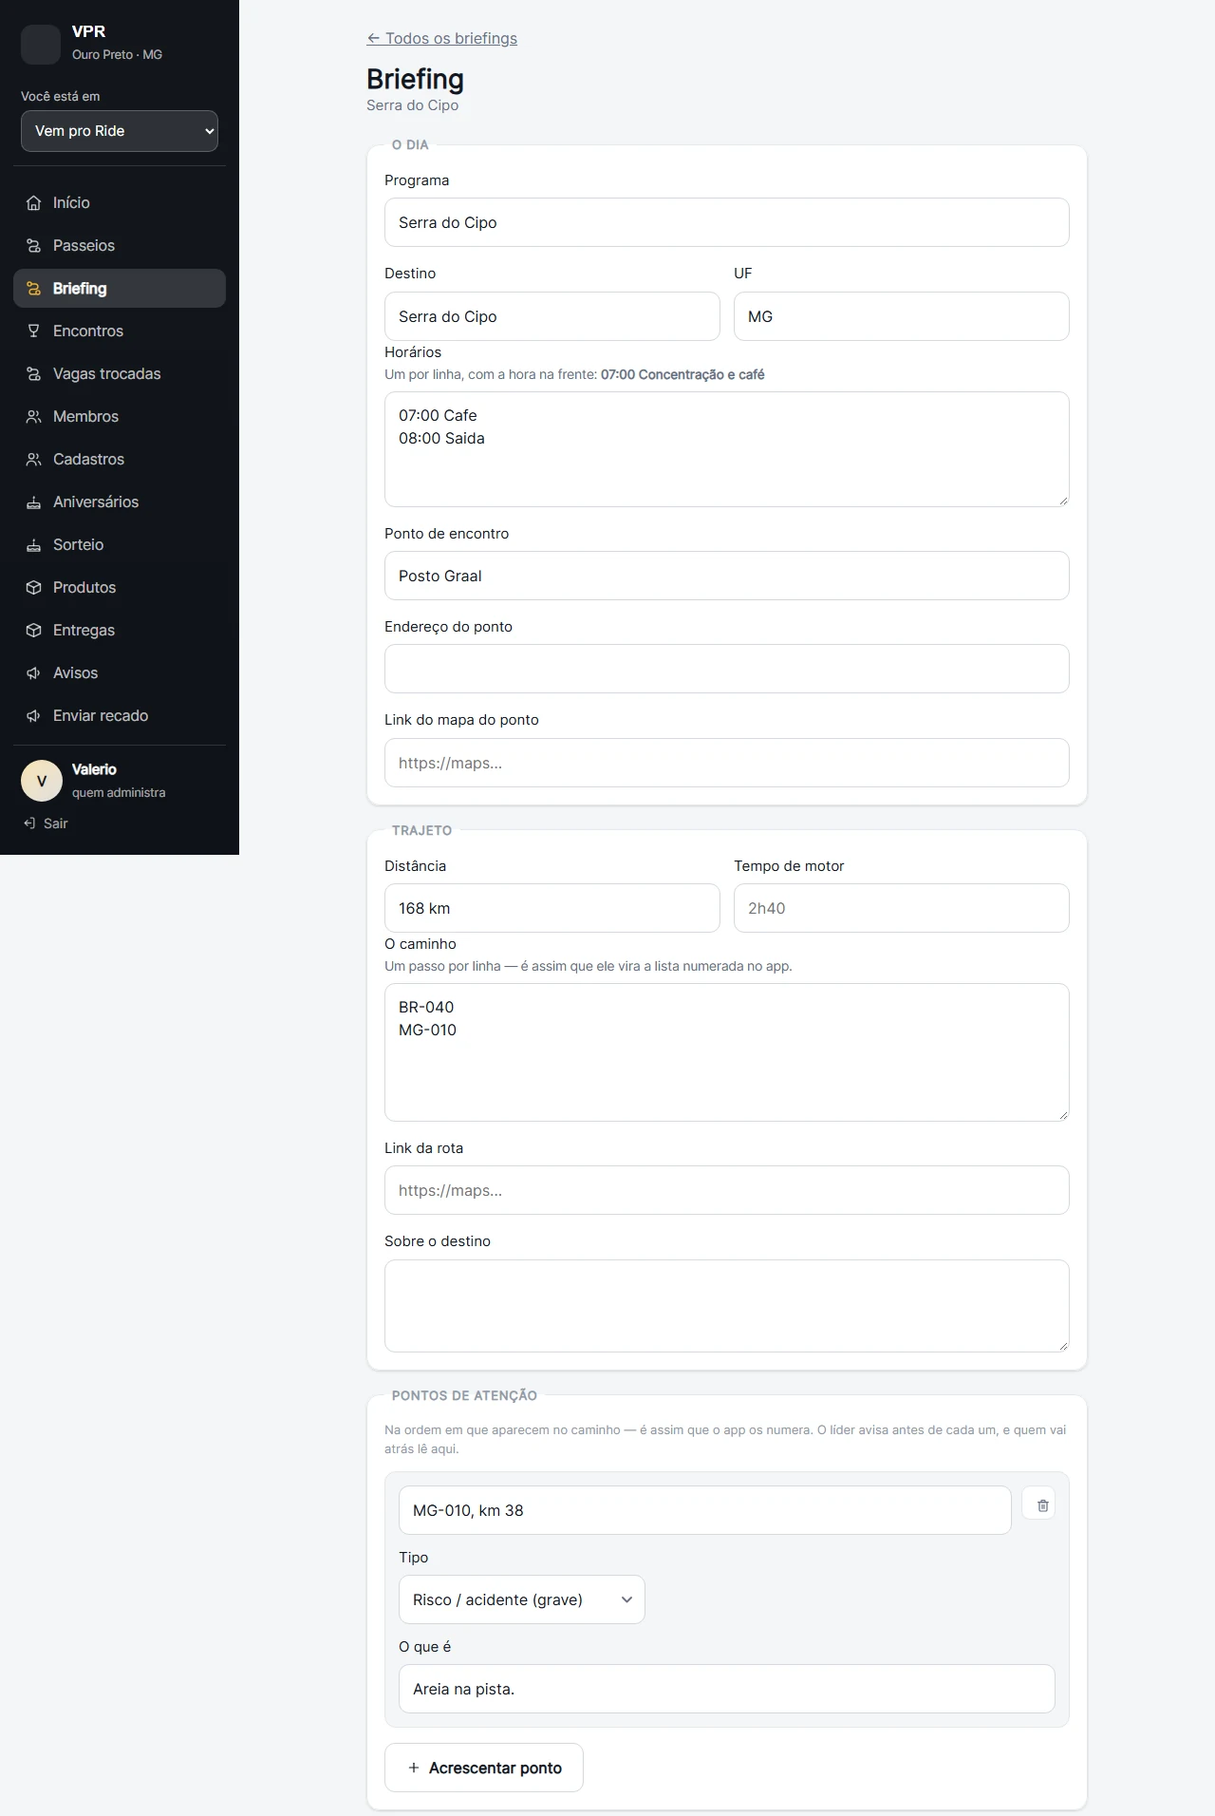This screenshot has width=1215, height=1816.
Task: Click the Link do mapa do ponto field
Action: tap(727, 763)
